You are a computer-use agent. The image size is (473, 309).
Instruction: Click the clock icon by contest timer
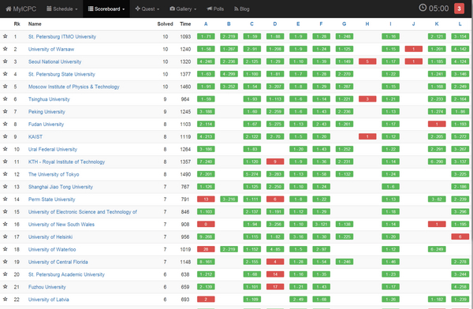(423, 8)
